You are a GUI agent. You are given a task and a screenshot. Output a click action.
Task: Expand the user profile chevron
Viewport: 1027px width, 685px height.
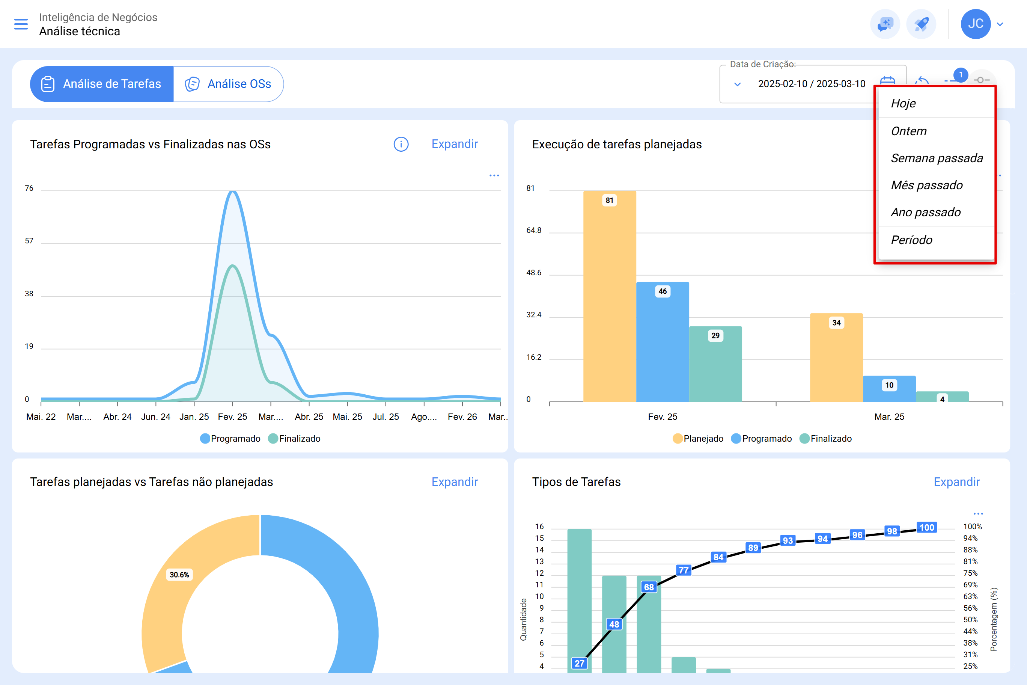(1000, 24)
